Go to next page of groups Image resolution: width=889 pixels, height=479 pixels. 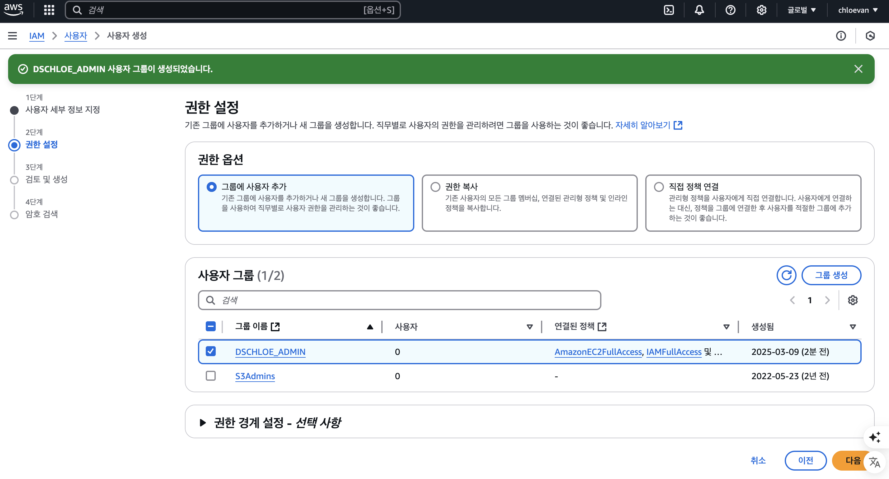click(827, 300)
